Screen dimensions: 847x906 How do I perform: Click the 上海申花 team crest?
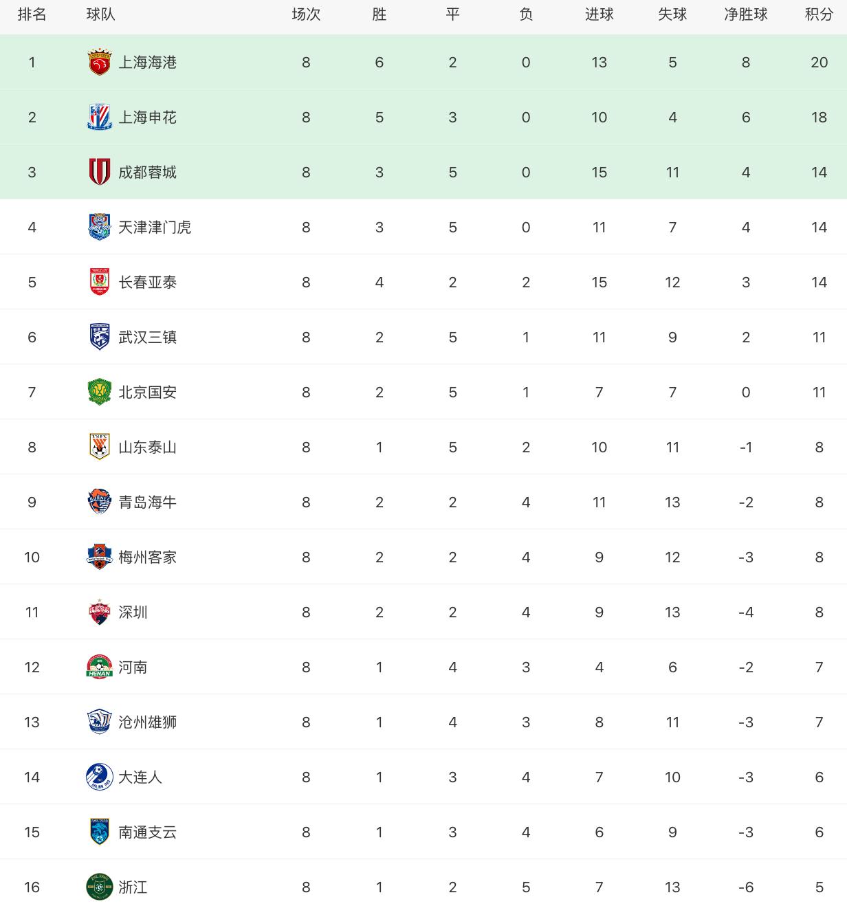coord(100,118)
